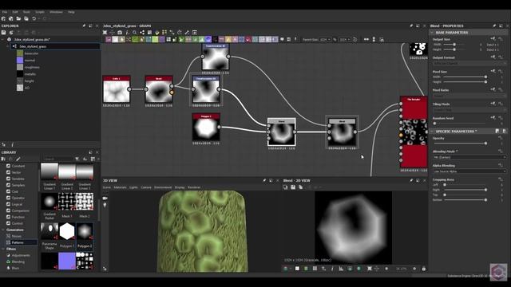Open the Alpha Blending dropdown

(469, 171)
